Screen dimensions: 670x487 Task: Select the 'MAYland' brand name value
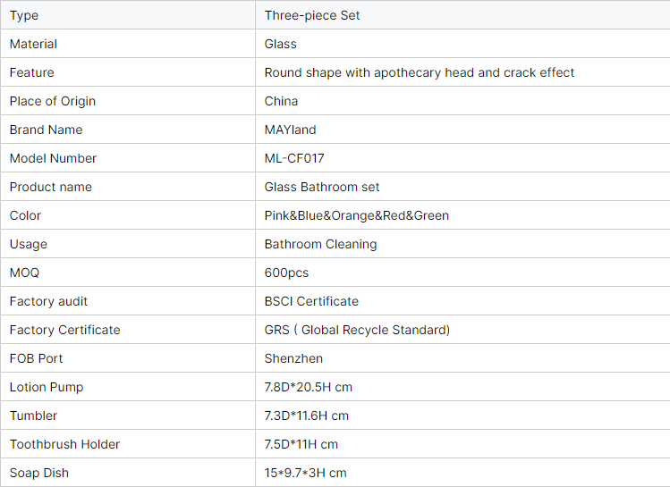click(x=291, y=130)
